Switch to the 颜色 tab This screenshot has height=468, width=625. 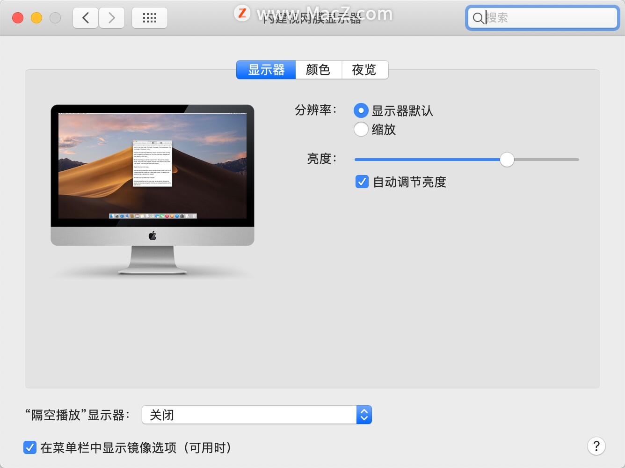point(318,70)
